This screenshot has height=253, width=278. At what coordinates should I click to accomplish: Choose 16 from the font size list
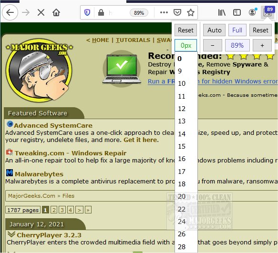pyautogui.click(x=186, y=159)
